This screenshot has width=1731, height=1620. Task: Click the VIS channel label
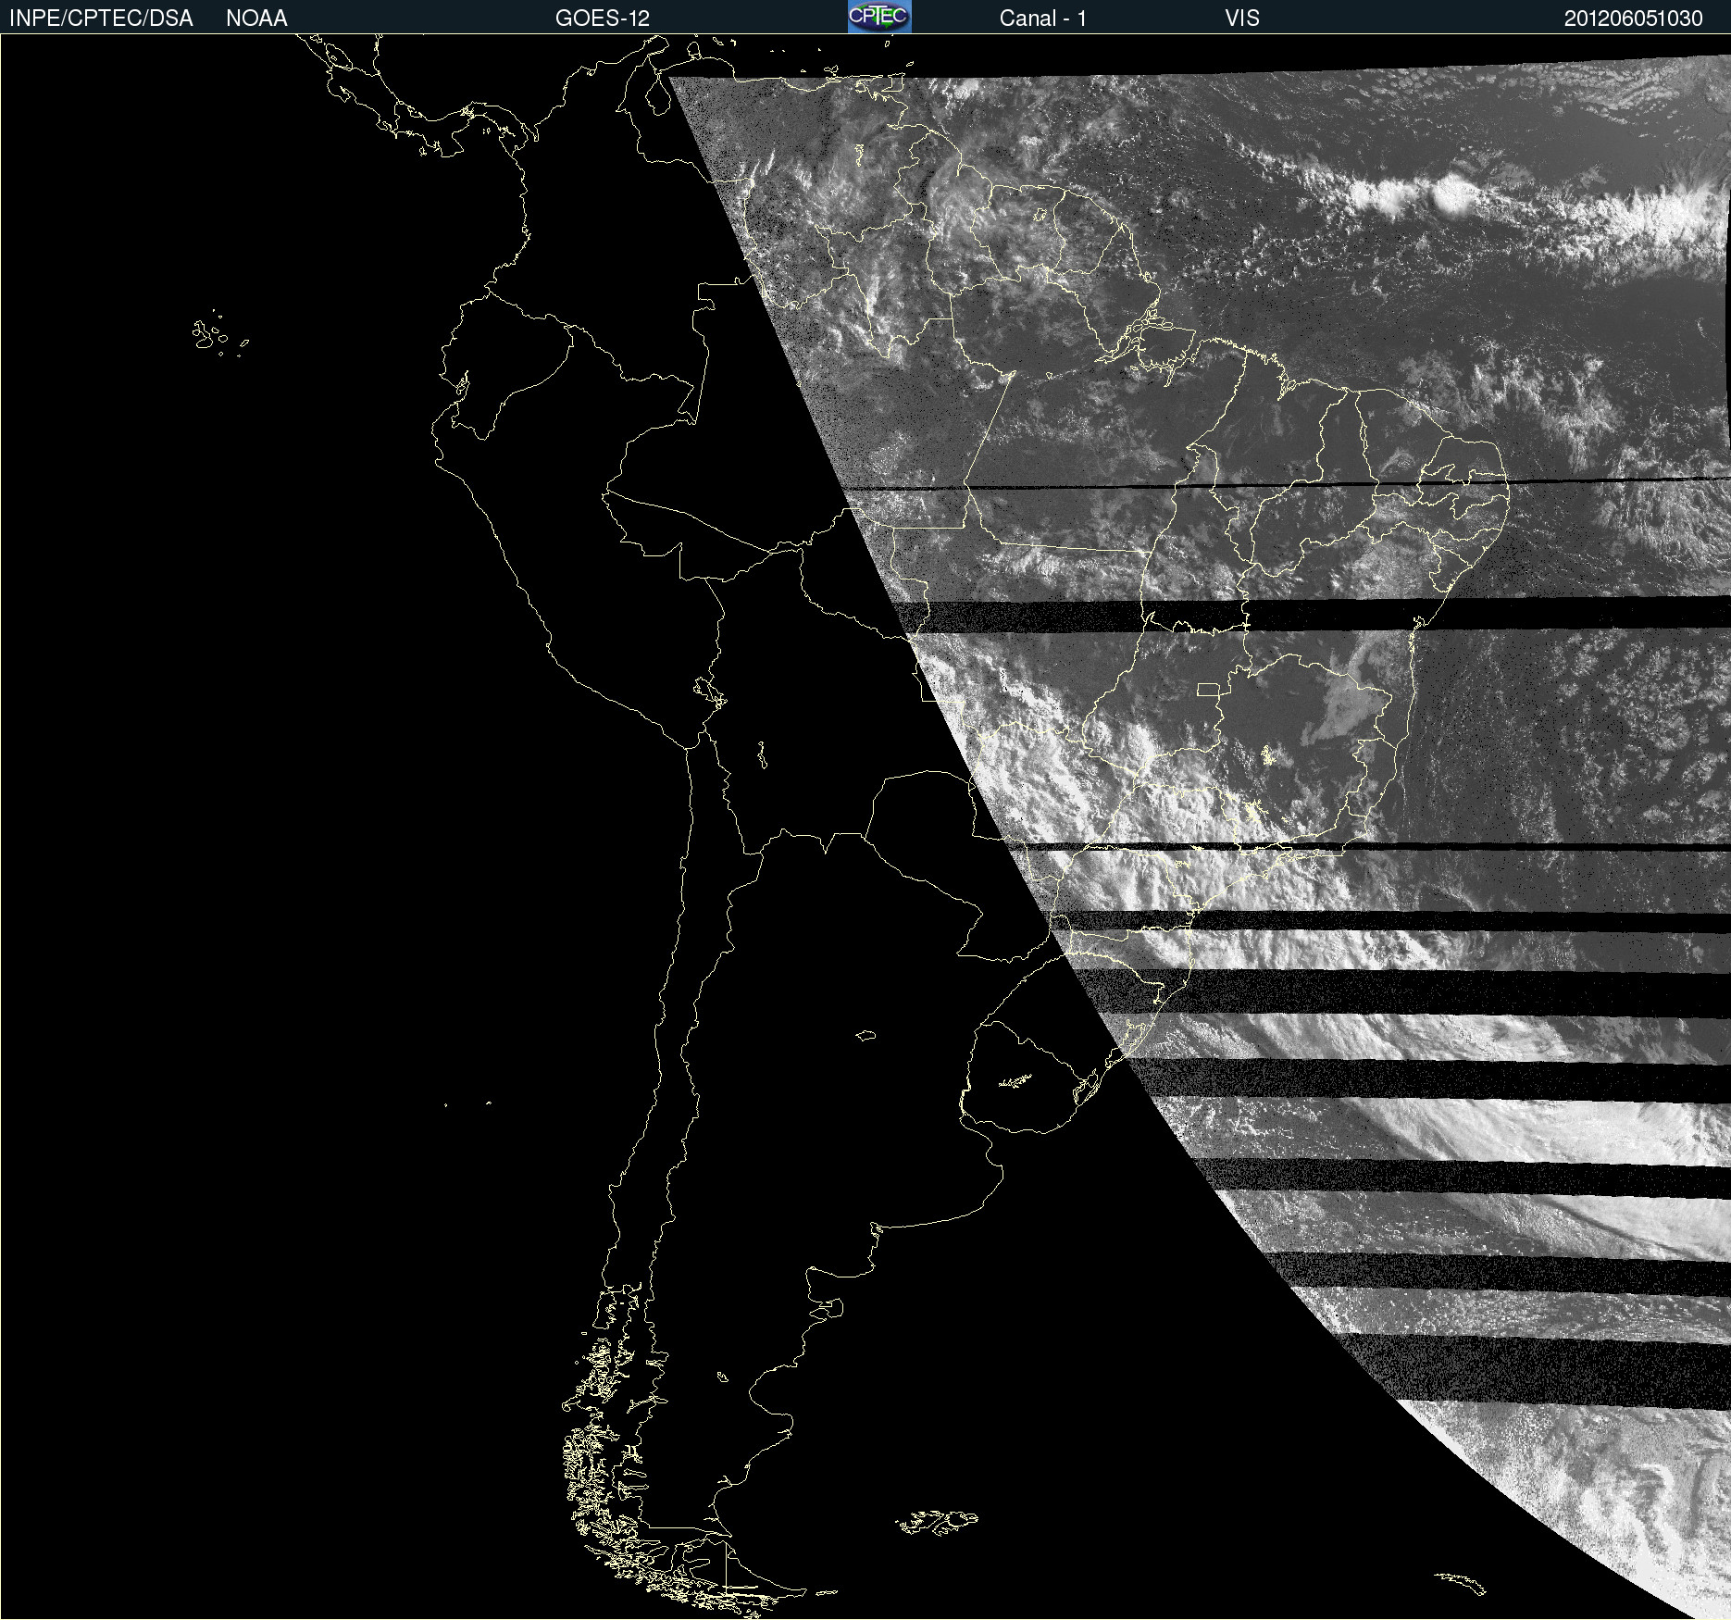click(x=1242, y=19)
